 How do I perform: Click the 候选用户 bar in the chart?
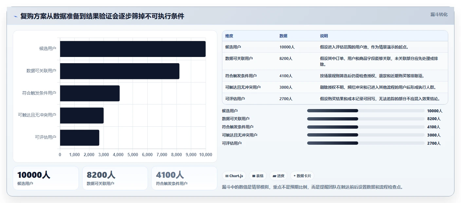tap(133, 49)
